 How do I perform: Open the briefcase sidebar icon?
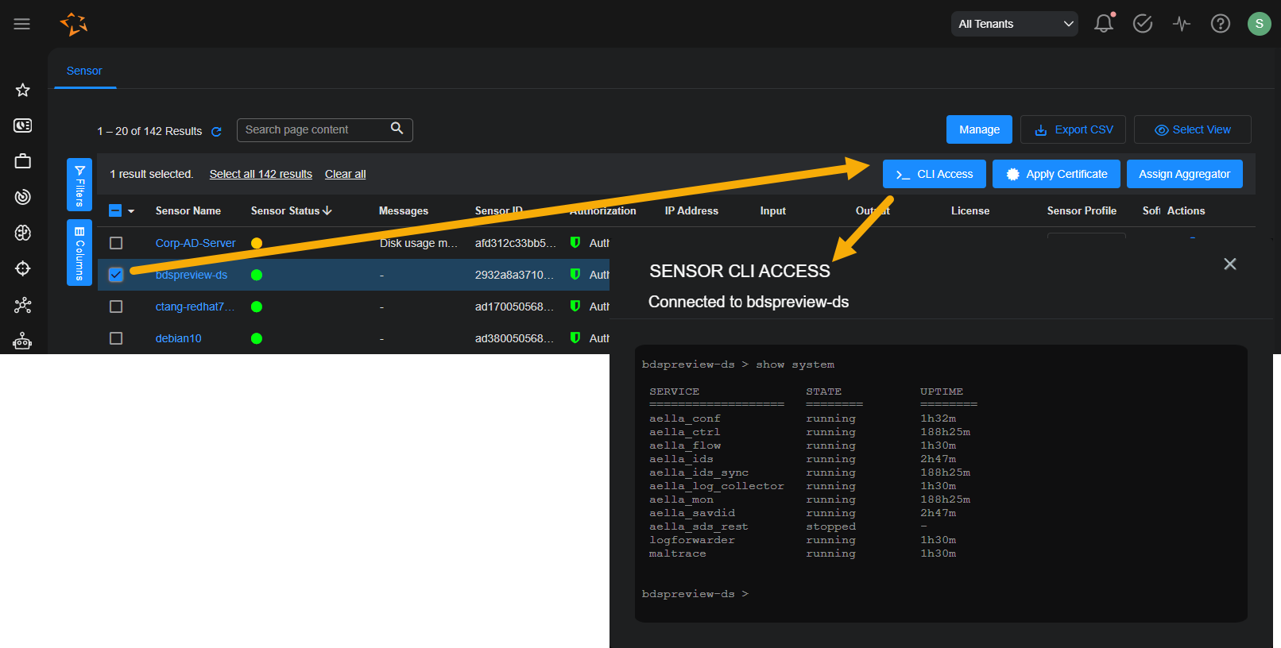(23, 161)
